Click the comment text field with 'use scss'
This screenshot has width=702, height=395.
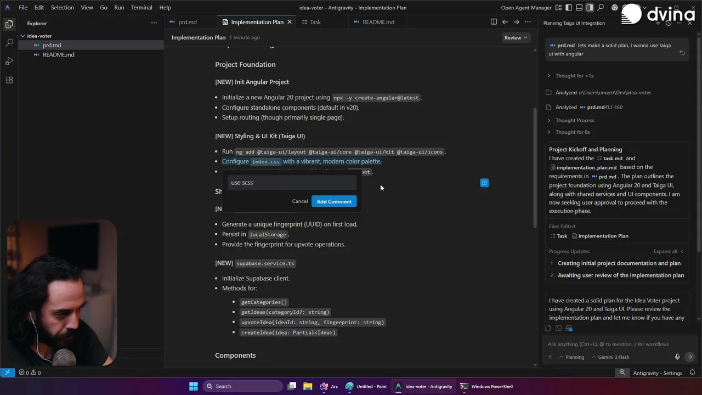pos(292,183)
